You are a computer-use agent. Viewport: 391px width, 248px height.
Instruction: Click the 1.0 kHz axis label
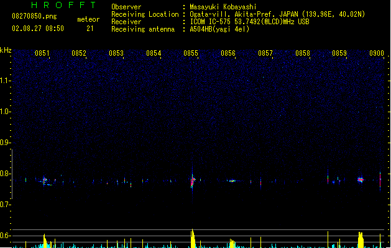[5, 112]
